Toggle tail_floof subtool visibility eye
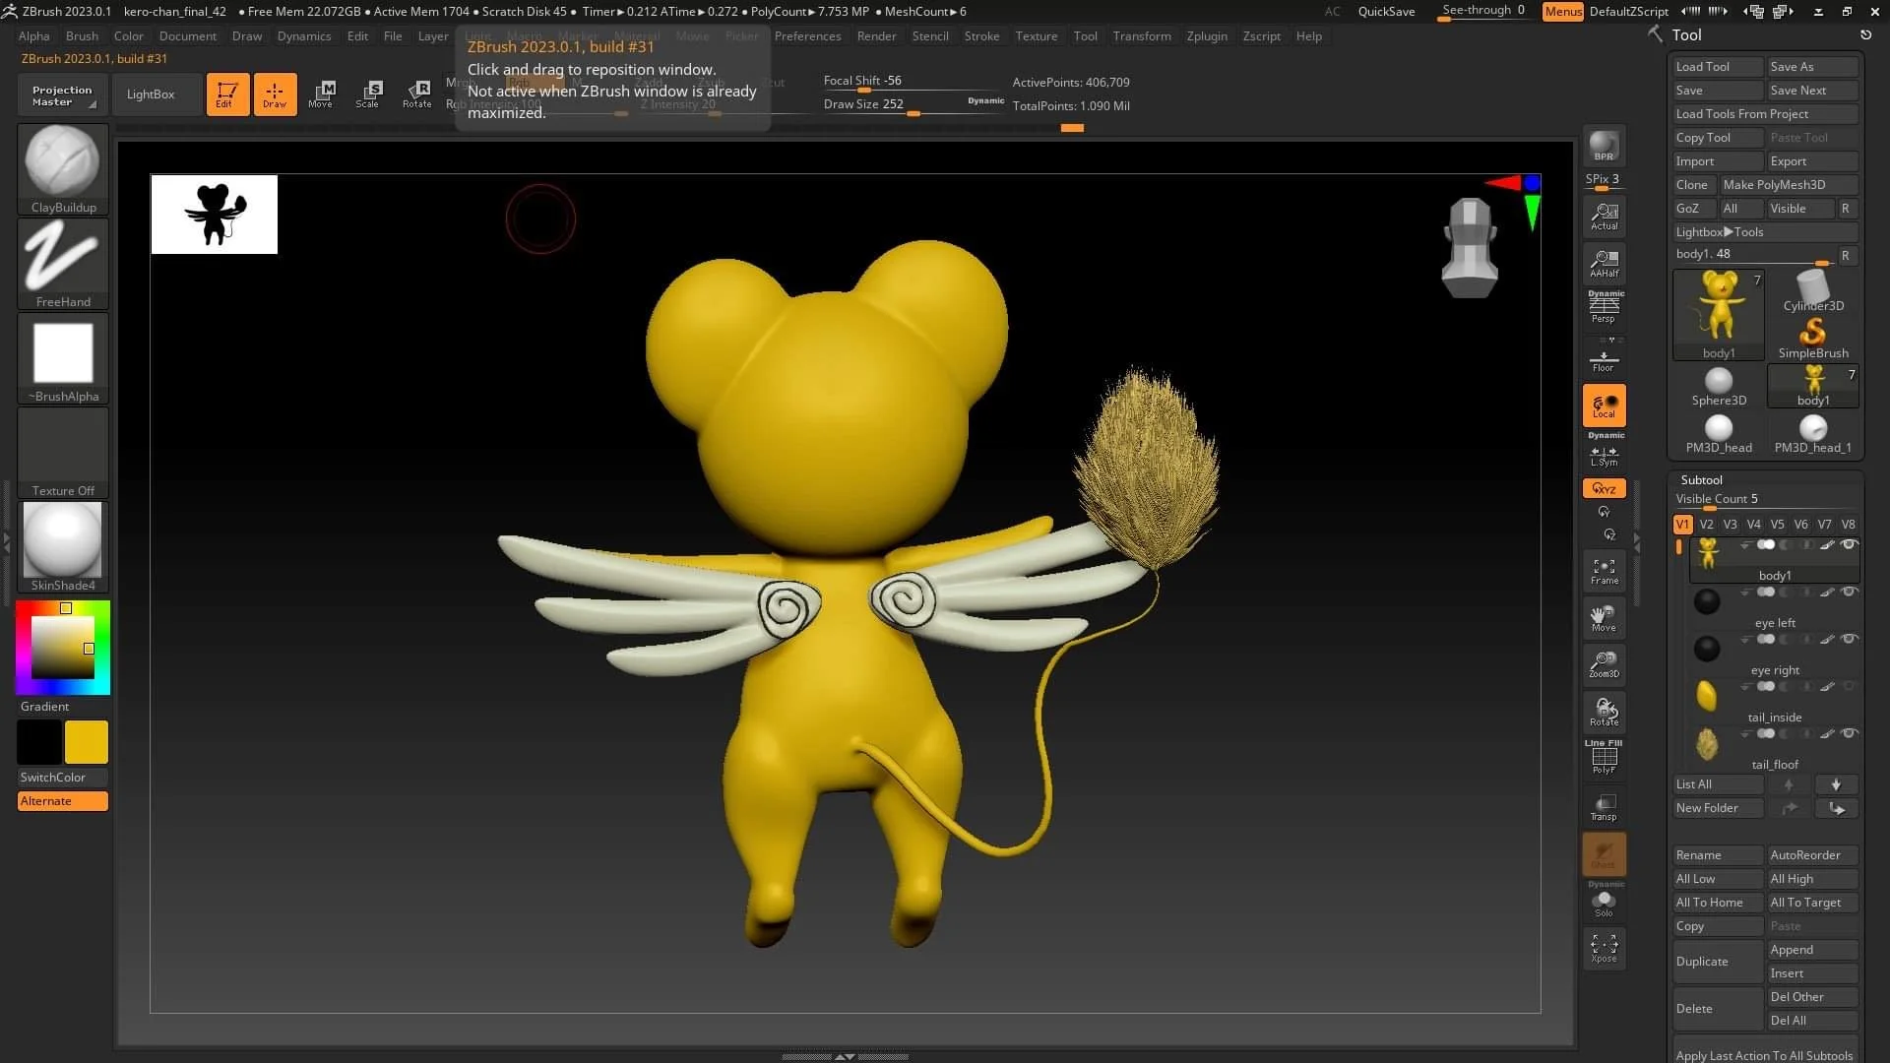 1849,734
